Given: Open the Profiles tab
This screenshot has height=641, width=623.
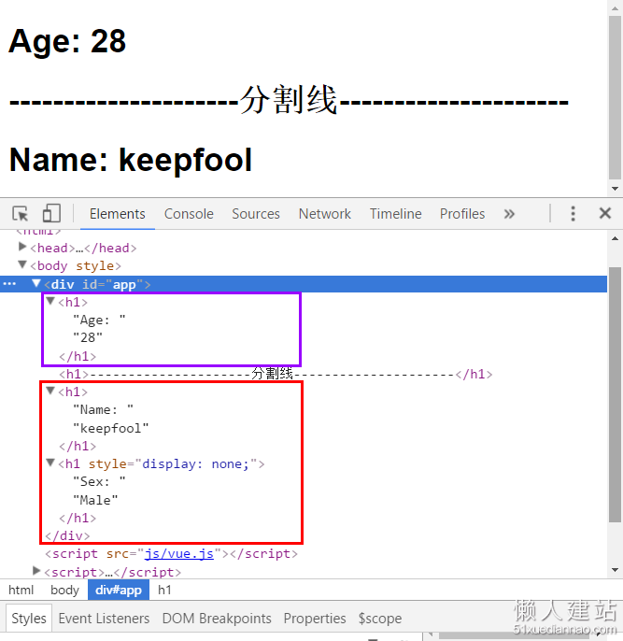Looking at the screenshot, I should click(462, 214).
